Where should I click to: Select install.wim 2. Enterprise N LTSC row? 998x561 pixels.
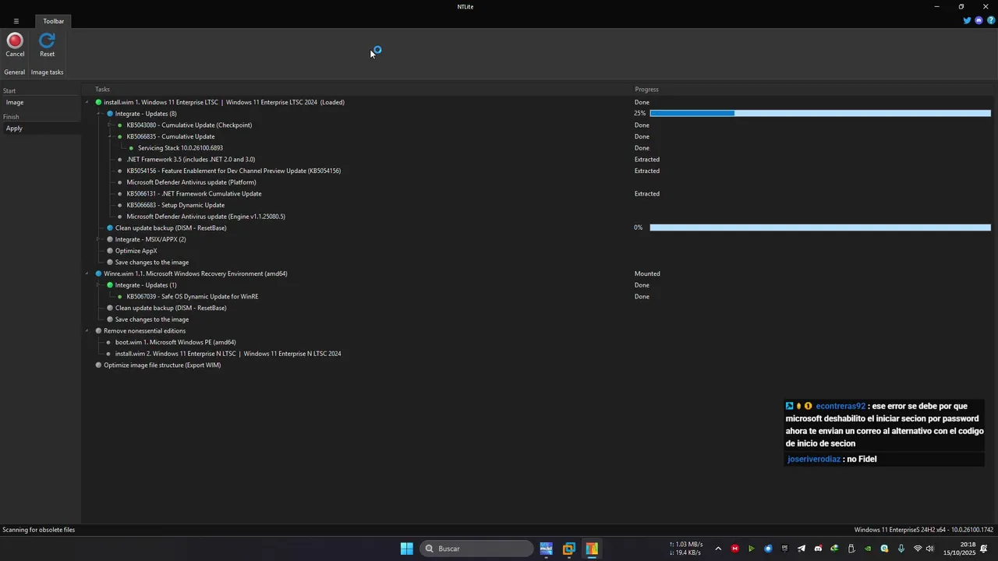pos(228,354)
